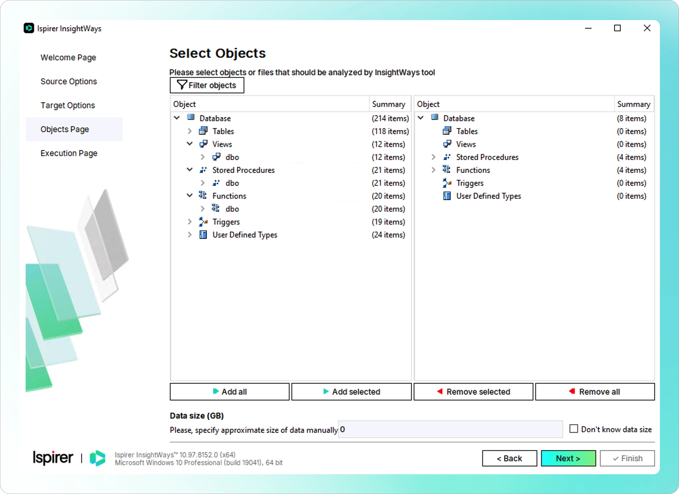Click the Tables icon in left tree
679x494 pixels.
click(x=203, y=131)
